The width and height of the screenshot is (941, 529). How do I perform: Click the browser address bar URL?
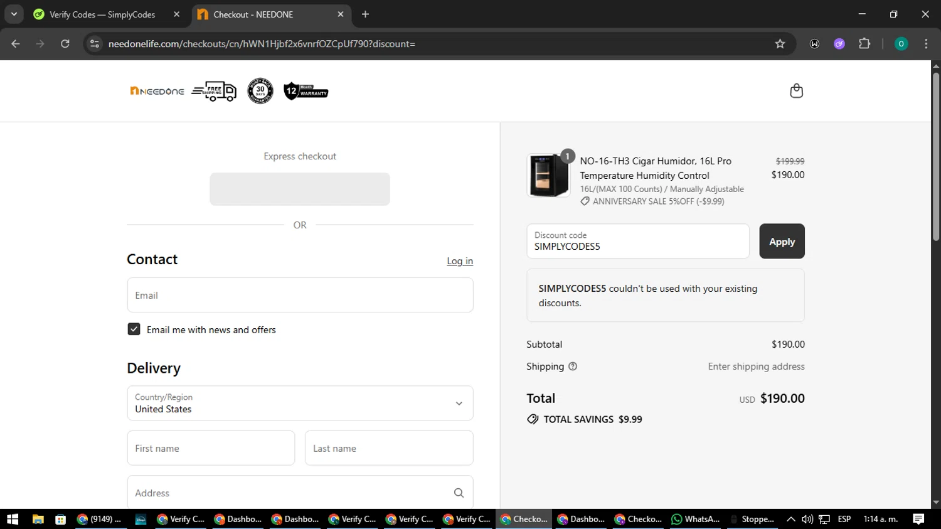(x=262, y=44)
